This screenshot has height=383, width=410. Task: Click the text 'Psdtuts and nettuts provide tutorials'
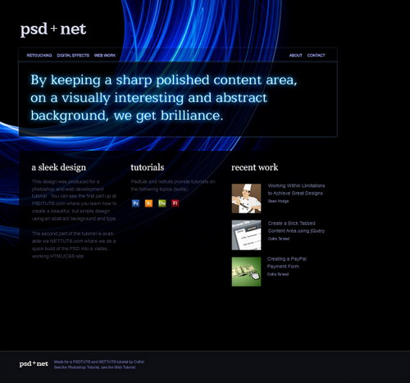(173, 185)
